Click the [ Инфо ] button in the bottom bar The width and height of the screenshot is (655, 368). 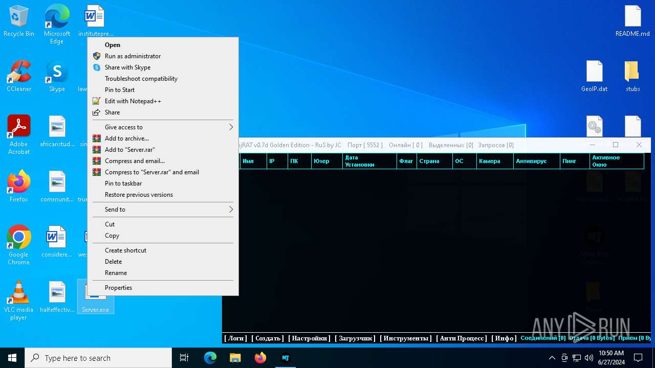click(x=504, y=338)
